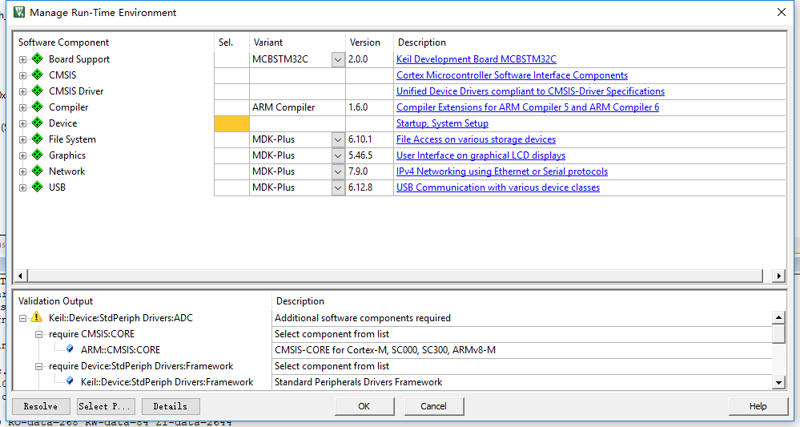The width and height of the screenshot is (800, 427).
Task: Click the green diamond icon beside Network
Action: coord(38,171)
